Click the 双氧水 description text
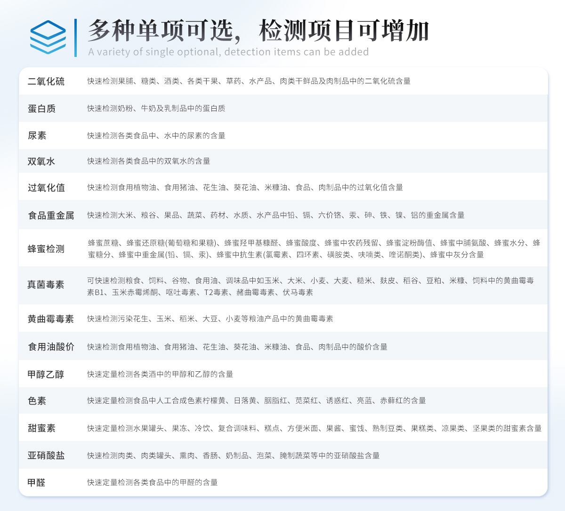The width and height of the screenshot is (565, 511). point(149,161)
